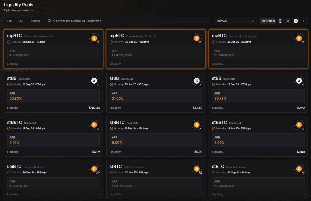Viewport: 311px width, 201px height.
Task: Filter pools by the circled C chain icon
Action: tap(280, 21)
